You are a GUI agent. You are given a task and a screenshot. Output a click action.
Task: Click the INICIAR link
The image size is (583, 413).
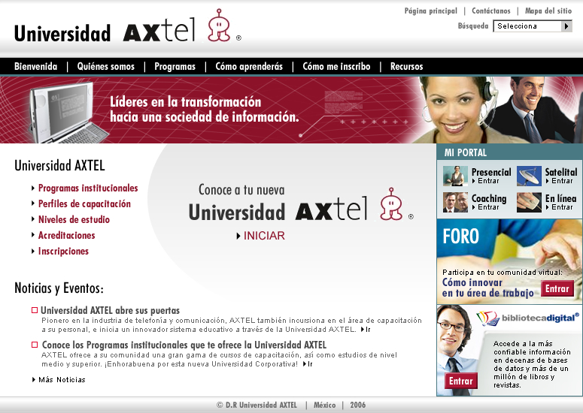[264, 236]
